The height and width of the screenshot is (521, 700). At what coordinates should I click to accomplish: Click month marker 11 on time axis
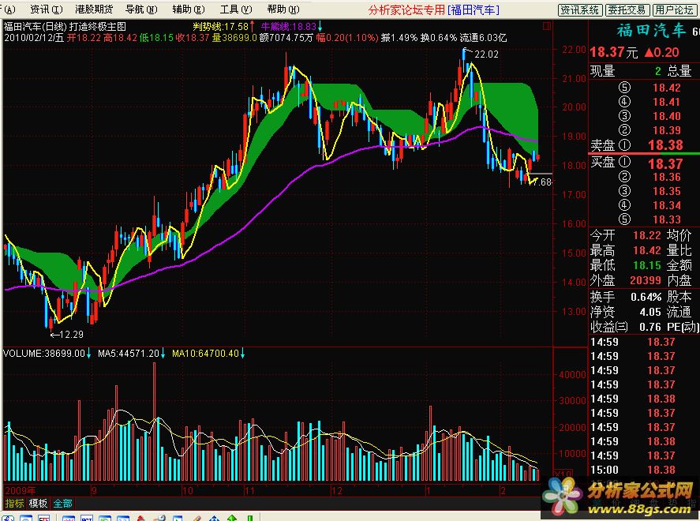pos(249,491)
